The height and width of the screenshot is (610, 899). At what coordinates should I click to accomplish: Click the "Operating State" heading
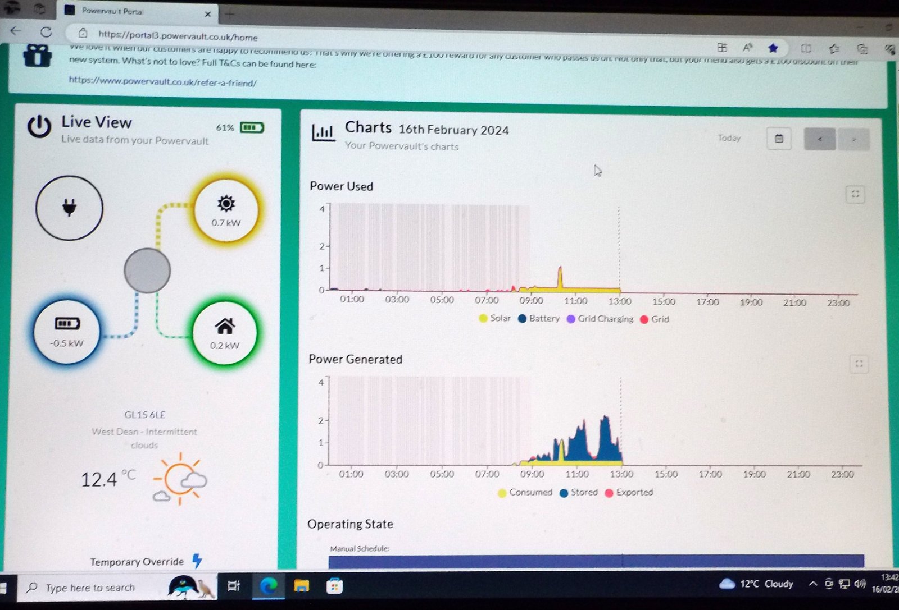pyautogui.click(x=350, y=524)
